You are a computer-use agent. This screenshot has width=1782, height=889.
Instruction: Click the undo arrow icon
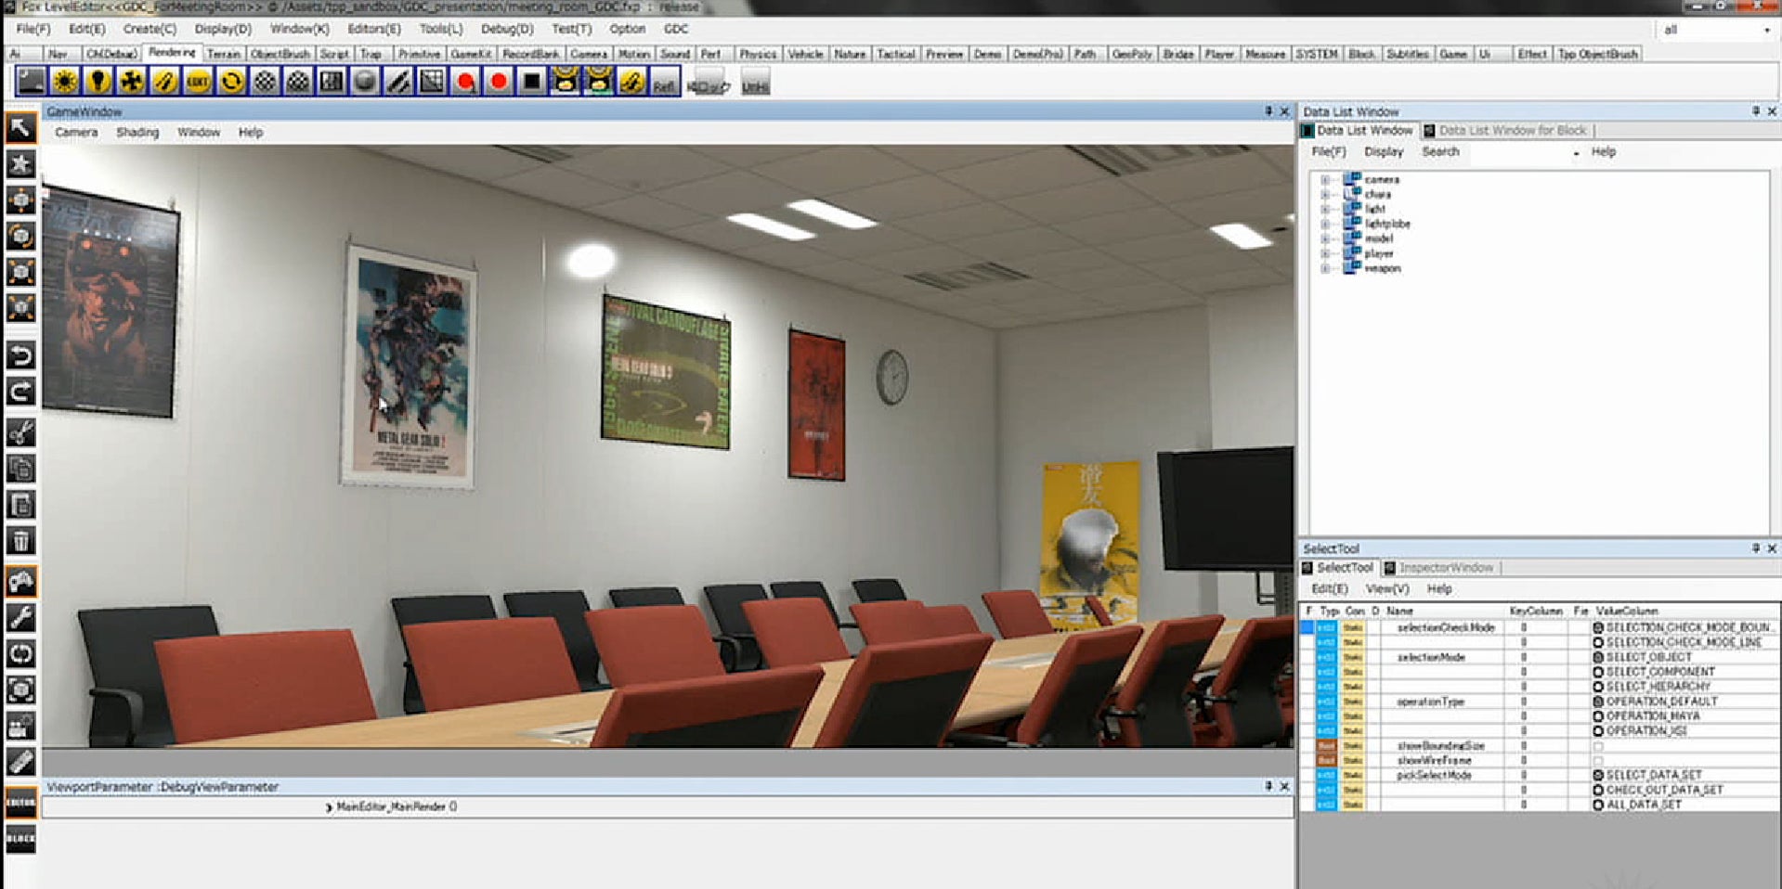coord(20,355)
